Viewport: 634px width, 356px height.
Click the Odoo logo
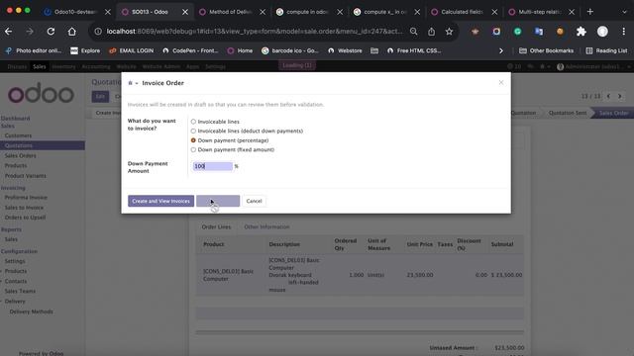[x=41, y=93]
